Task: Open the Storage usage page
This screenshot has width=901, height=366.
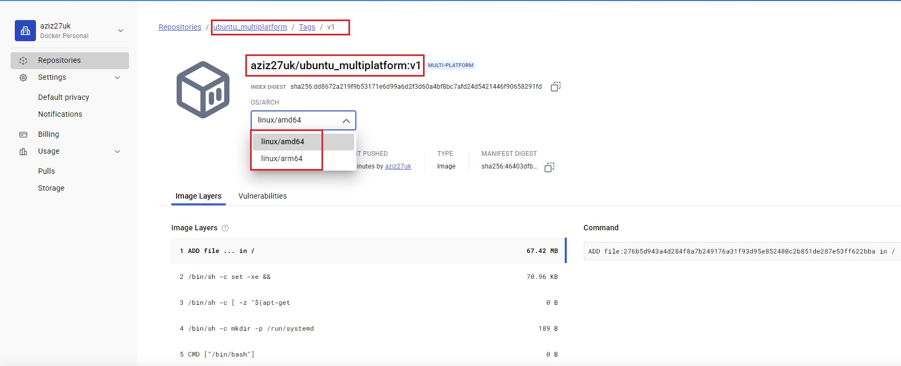Action: pyautogui.click(x=51, y=188)
